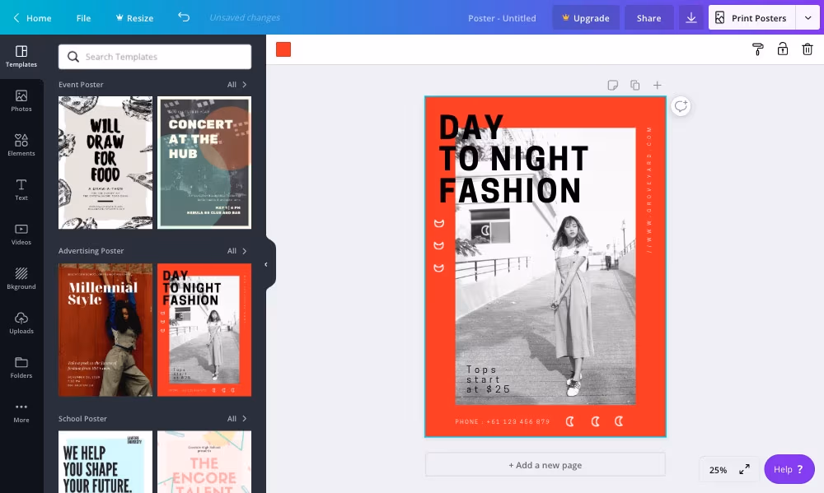
Task: Open the Uploads sidebar icon
Action: pyautogui.click(x=21, y=323)
